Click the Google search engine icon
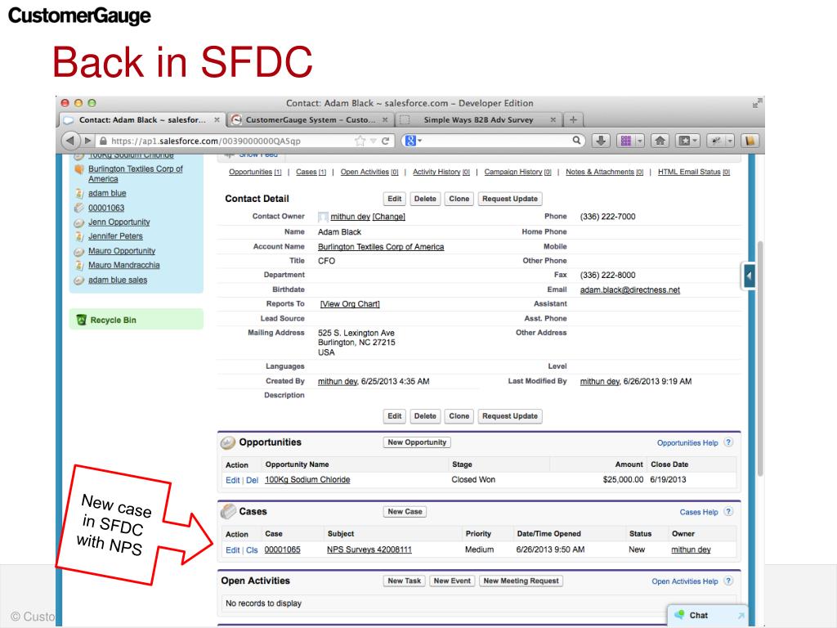This screenshot has height=628, width=837. click(x=410, y=141)
